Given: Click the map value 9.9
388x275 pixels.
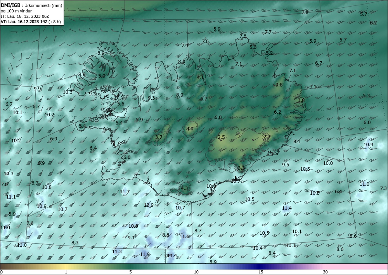Looking at the screenshot, I should coord(37,88).
